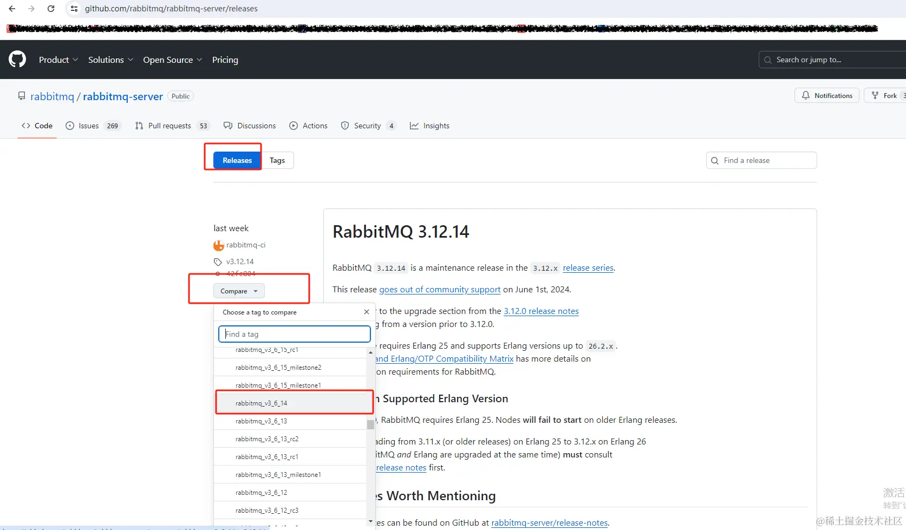The image size is (906, 530).
Task: Open the v3.12.14 tag link
Action: (240, 262)
